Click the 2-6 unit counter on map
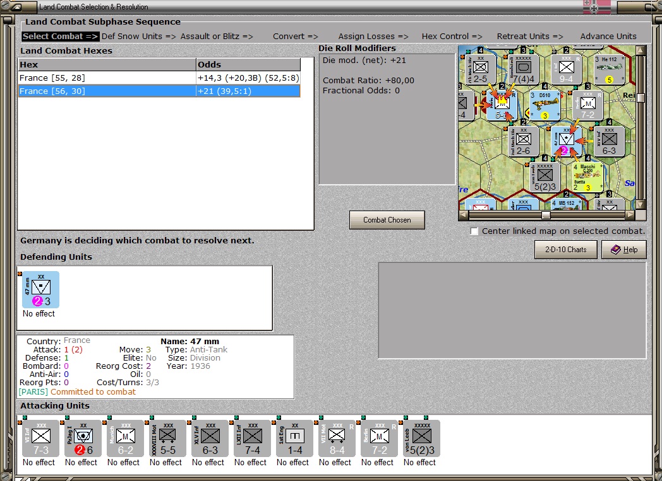The height and width of the screenshot is (481, 662). pyautogui.click(x=524, y=141)
